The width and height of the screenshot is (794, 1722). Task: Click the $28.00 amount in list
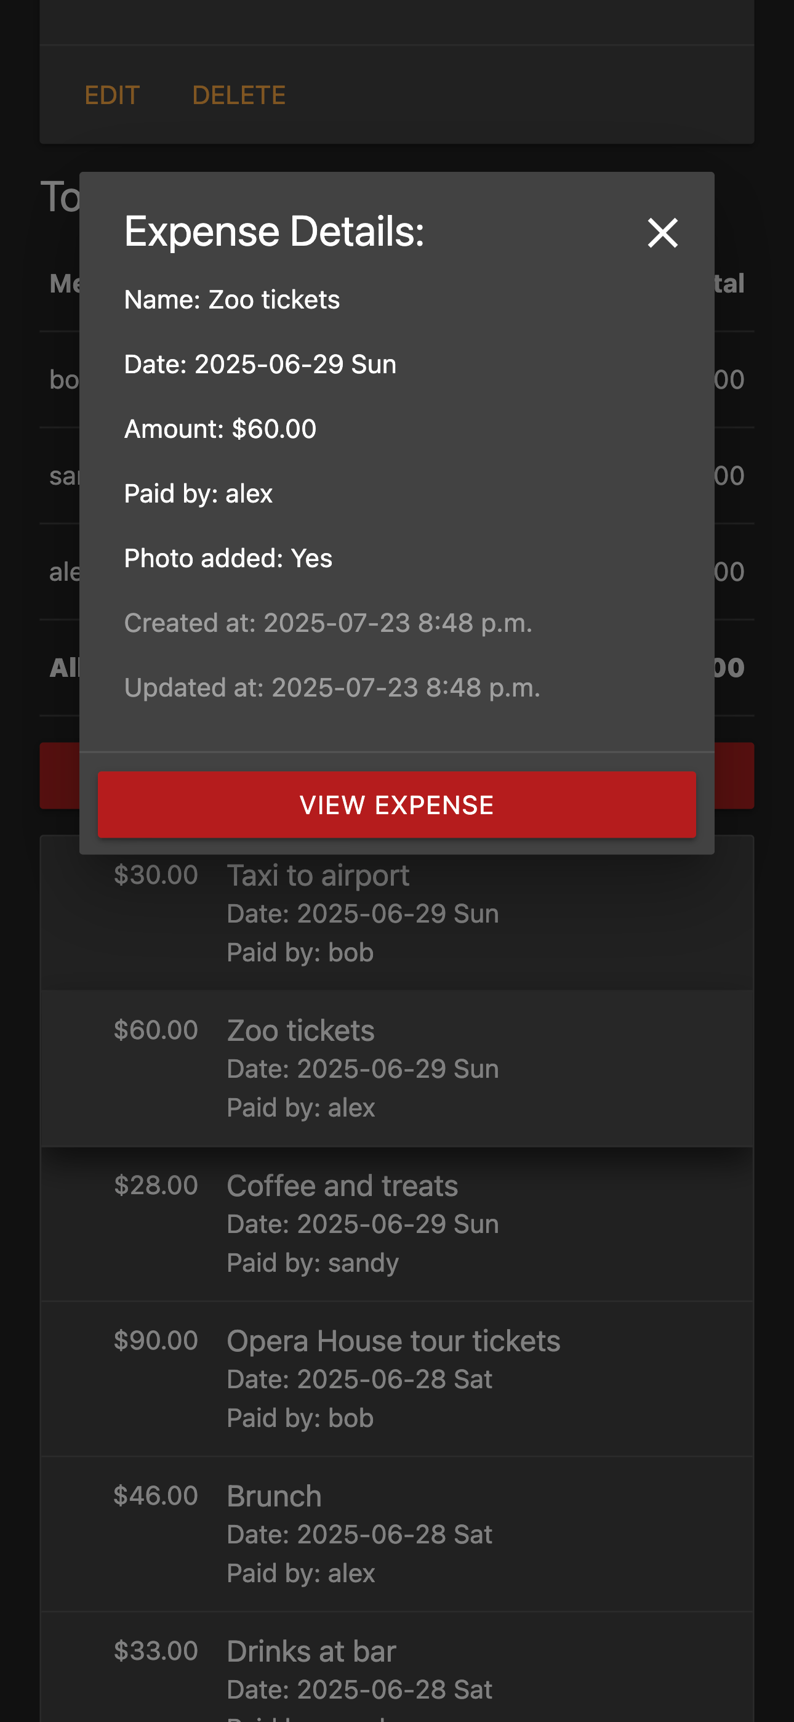click(156, 1185)
